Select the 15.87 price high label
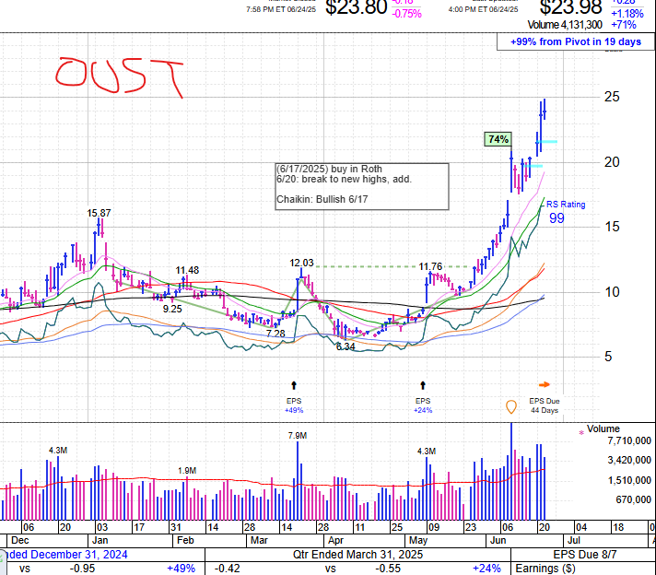 tap(99, 213)
